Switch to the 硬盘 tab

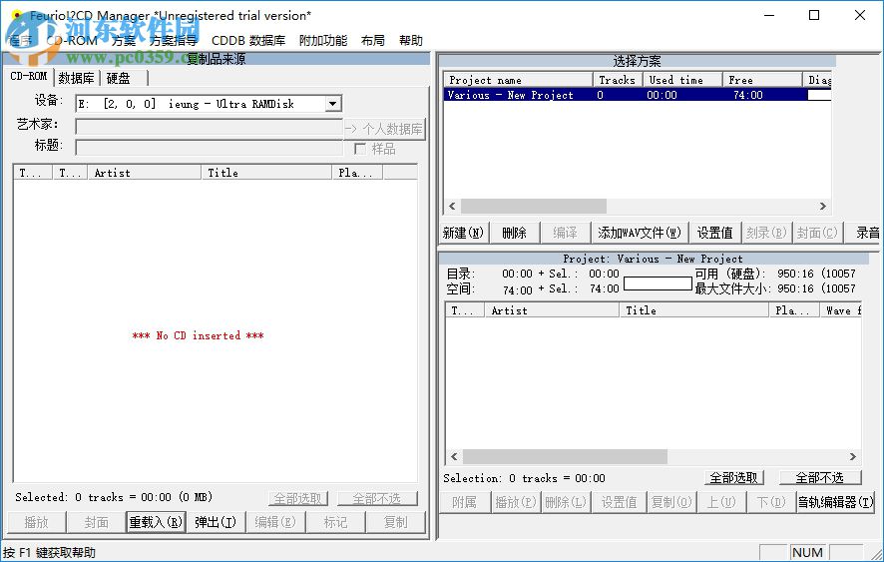(119, 78)
